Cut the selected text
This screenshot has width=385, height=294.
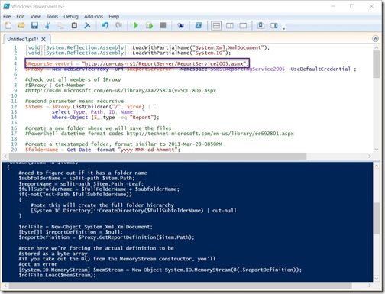pyautogui.click(x=47, y=25)
